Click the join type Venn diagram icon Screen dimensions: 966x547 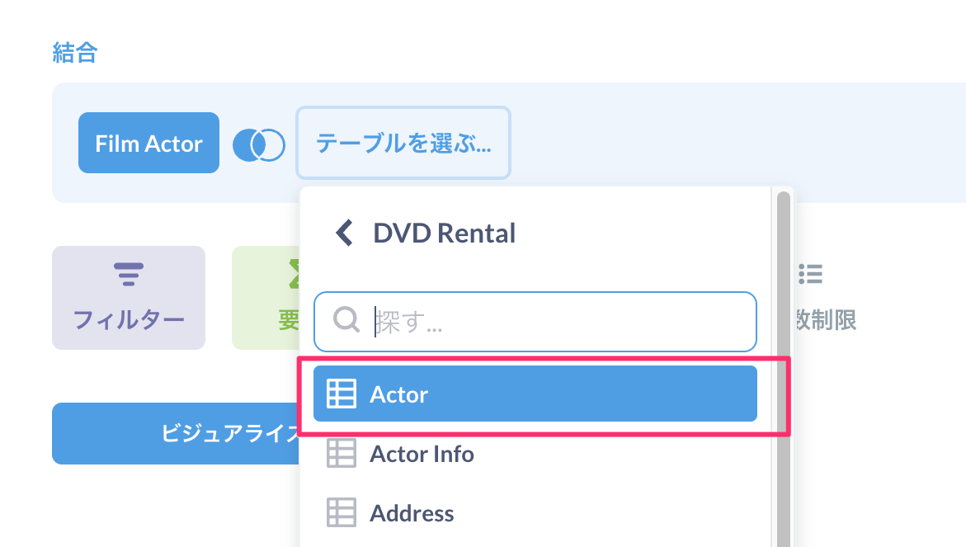click(258, 145)
